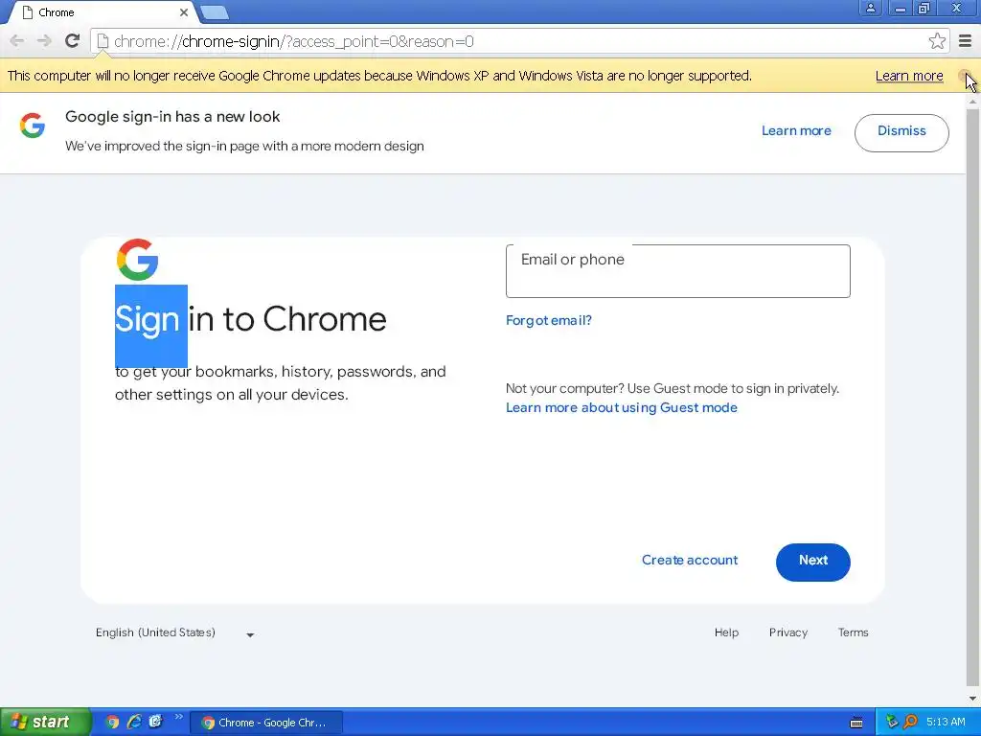
Task: Click the 5:13 AM clock
Action: click(946, 722)
